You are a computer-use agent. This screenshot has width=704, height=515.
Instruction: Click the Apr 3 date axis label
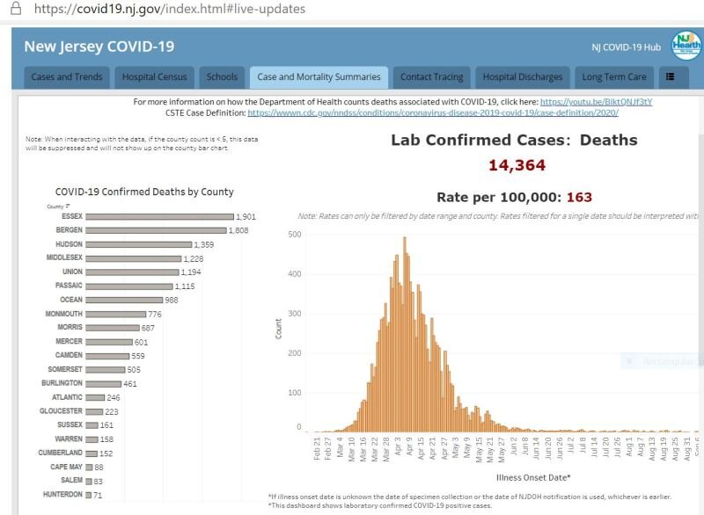(398, 446)
